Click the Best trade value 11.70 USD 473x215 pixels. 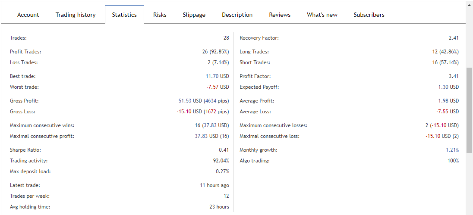(x=218, y=76)
